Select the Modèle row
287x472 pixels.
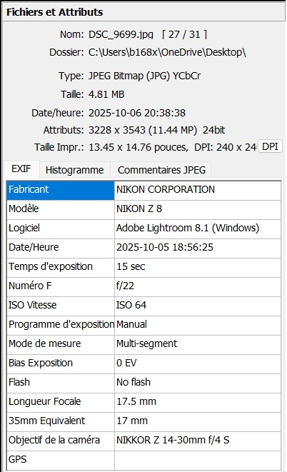pos(143,209)
